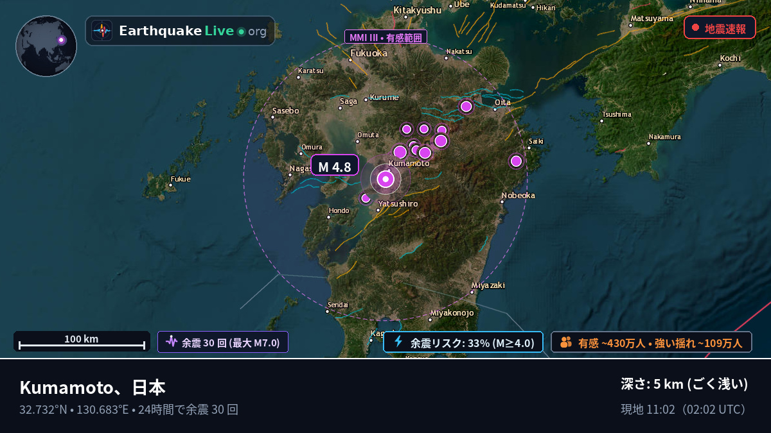
Task: Click the Fukue island label
Action: coord(181,179)
